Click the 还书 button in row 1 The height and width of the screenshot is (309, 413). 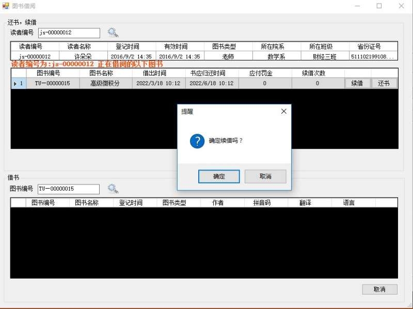(x=384, y=84)
